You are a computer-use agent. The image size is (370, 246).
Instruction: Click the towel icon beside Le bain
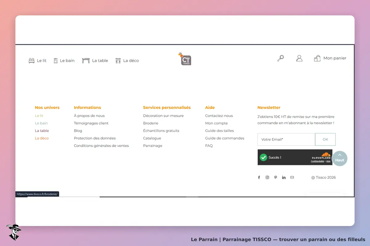coord(56,61)
